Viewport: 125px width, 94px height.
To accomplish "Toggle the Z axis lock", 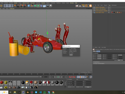I will [x=11, y=6].
